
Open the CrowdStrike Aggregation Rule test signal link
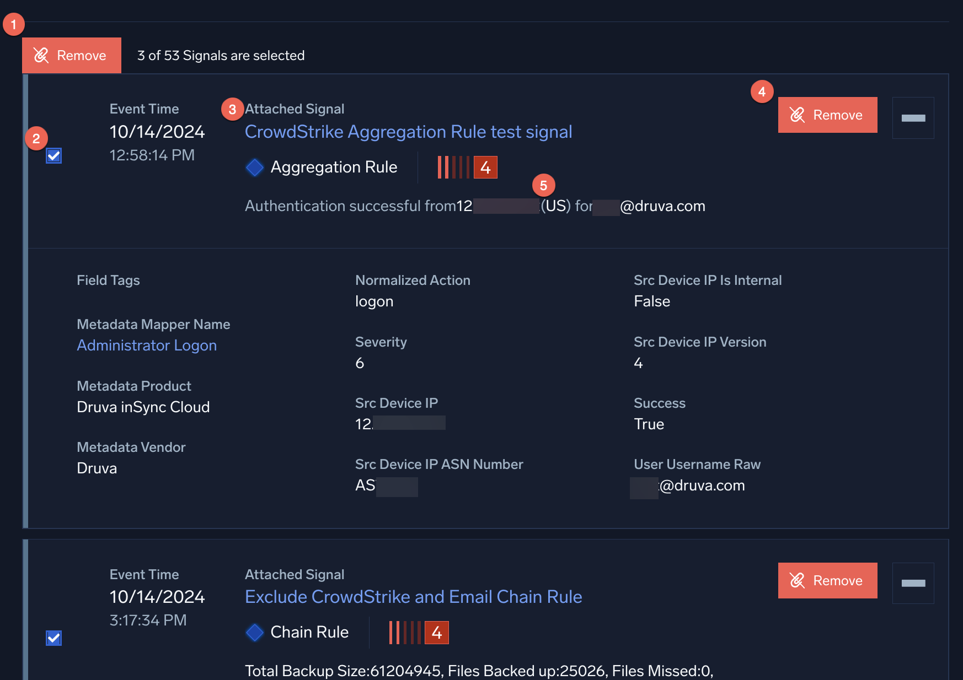click(x=408, y=132)
